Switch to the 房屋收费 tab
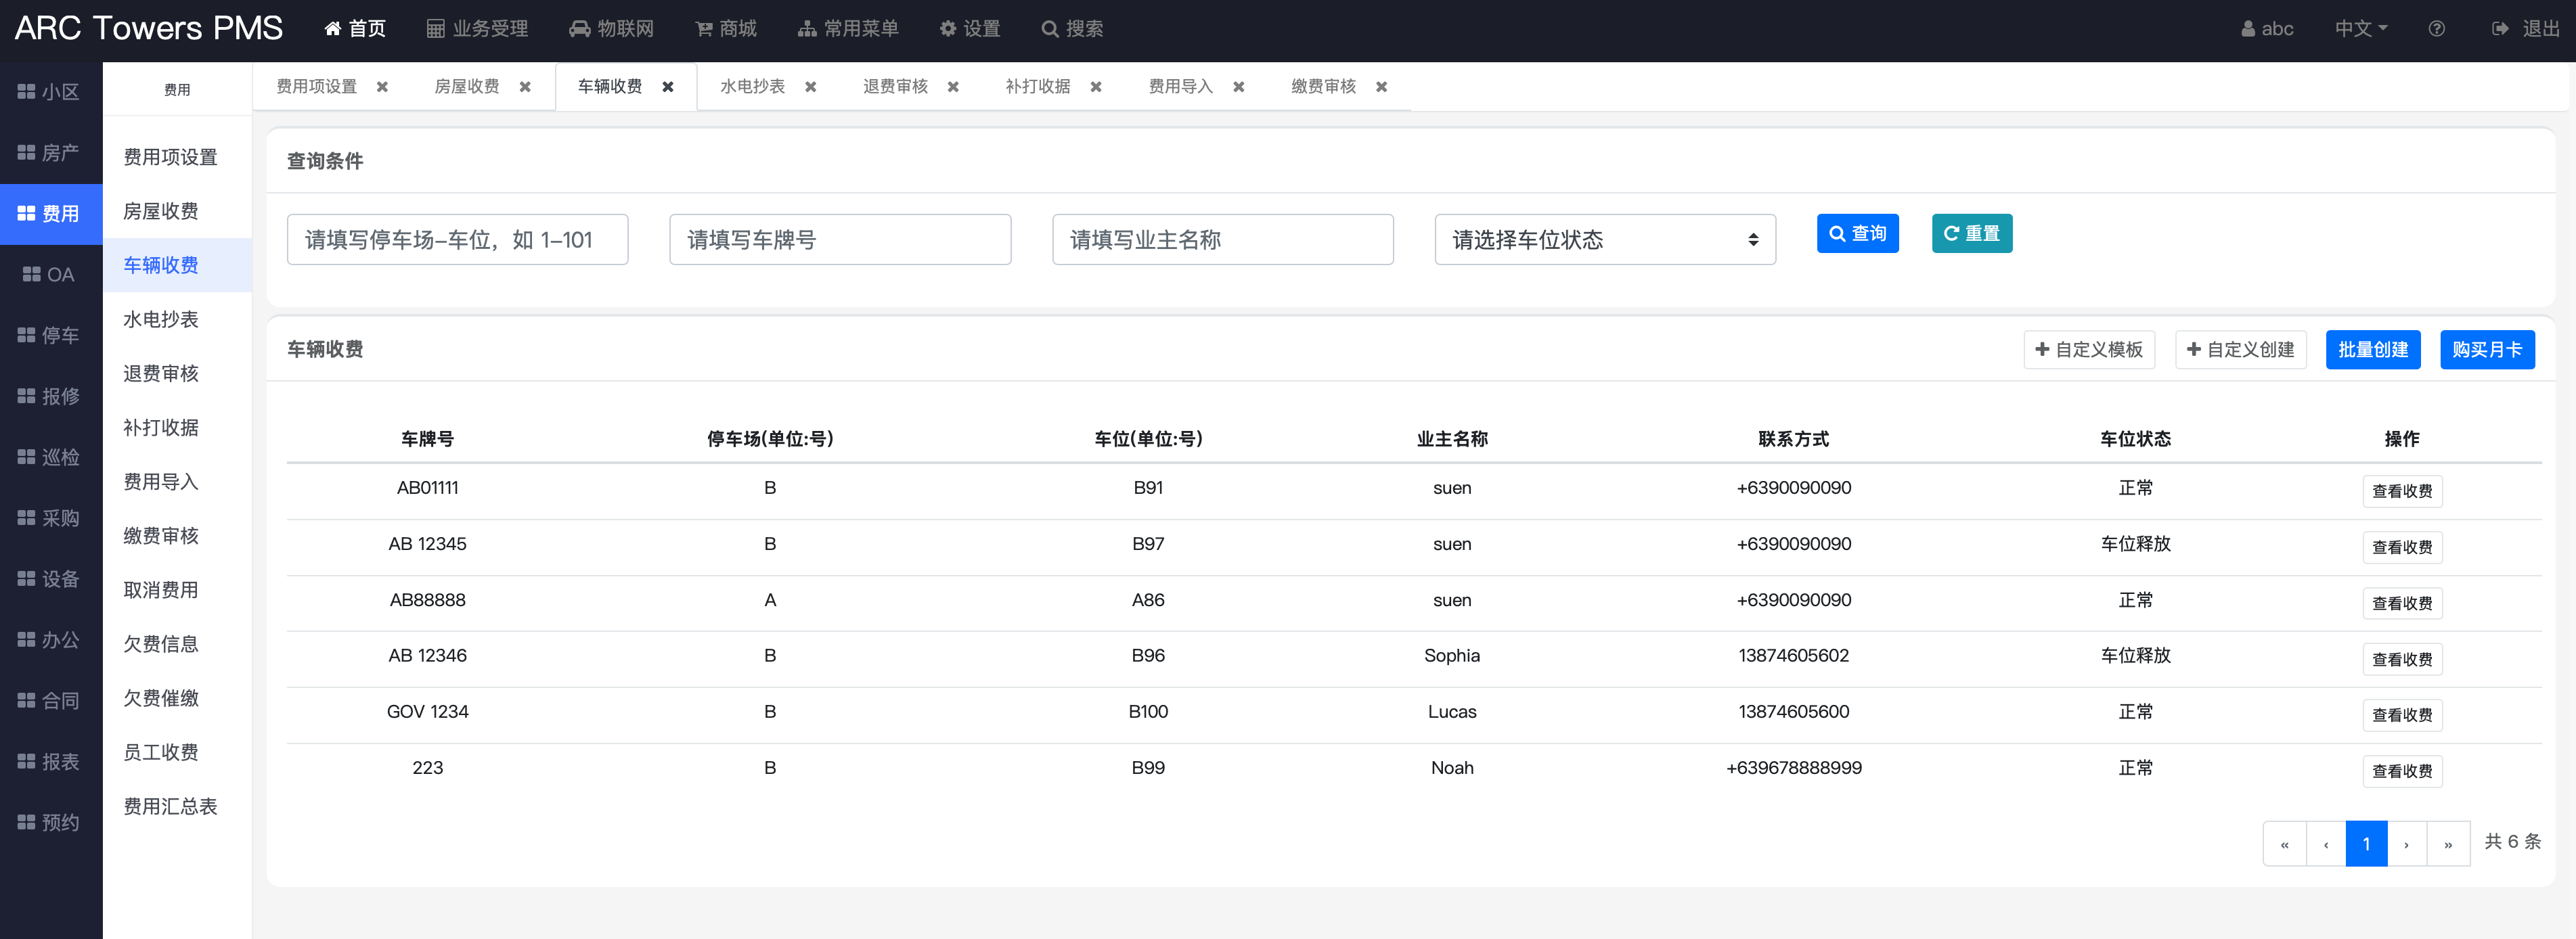 [467, 87]
